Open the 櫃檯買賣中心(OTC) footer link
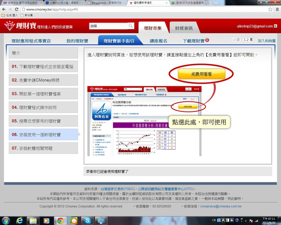The width and height of the screenshot is (281, 225). click(179, 189)
